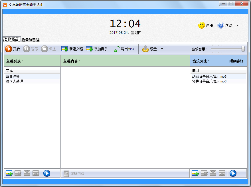
Task: Click the orange 开始 play icon
Action: [9, 49]
